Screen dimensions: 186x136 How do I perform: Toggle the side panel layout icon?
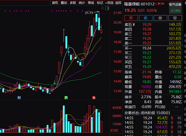107,8
